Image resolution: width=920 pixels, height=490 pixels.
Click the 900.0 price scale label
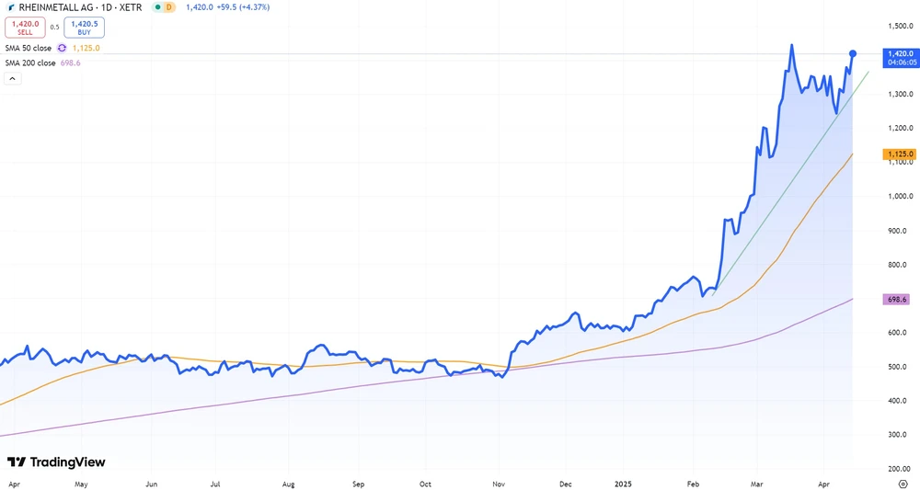[897, 231]
